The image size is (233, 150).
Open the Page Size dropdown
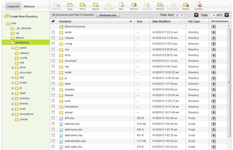(179, 15)
